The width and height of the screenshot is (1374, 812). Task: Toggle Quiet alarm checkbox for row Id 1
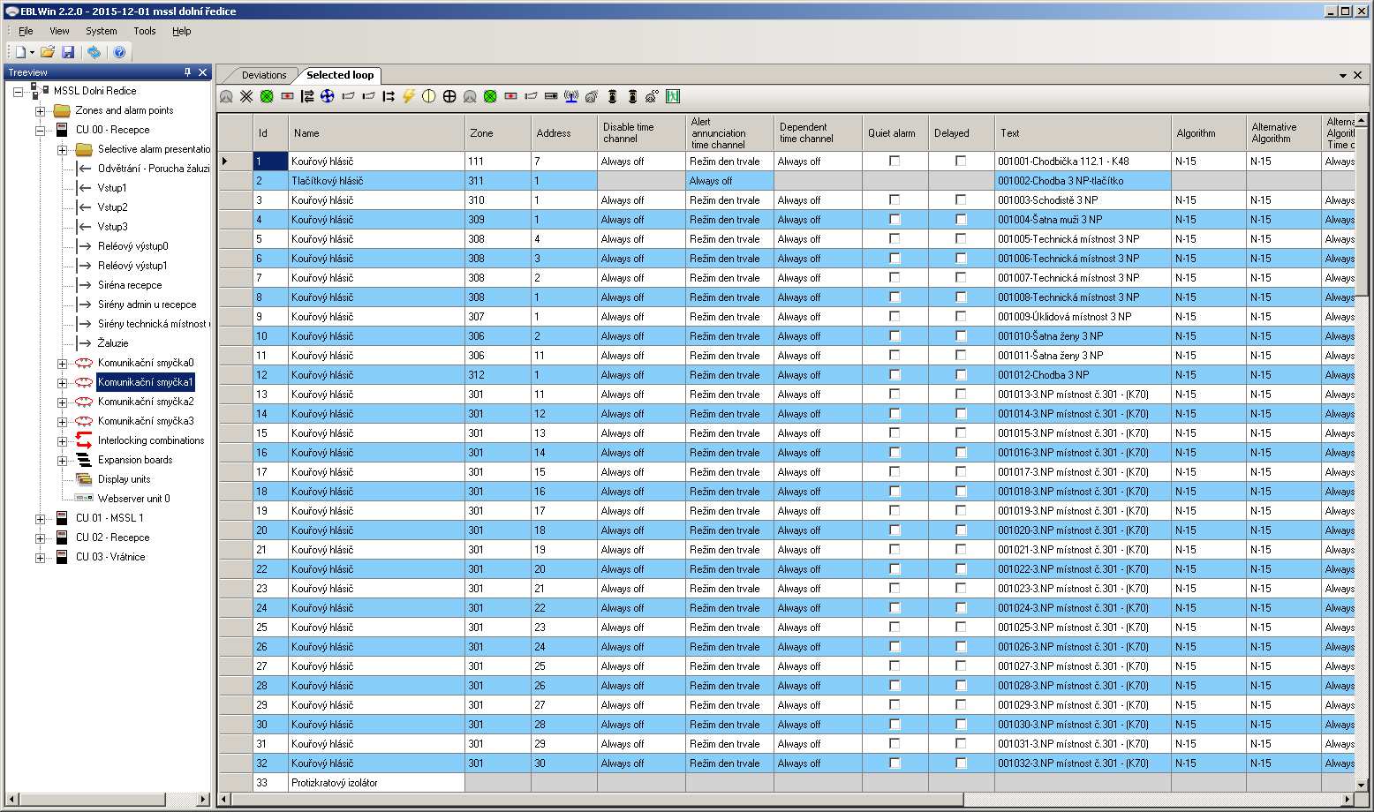tap(895, 161)
